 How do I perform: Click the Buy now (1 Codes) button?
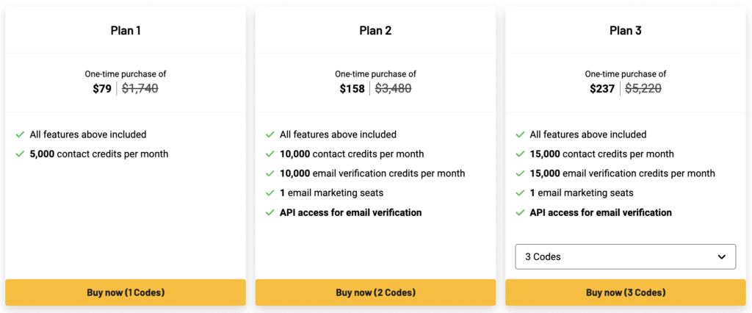(x=126, y=292)
